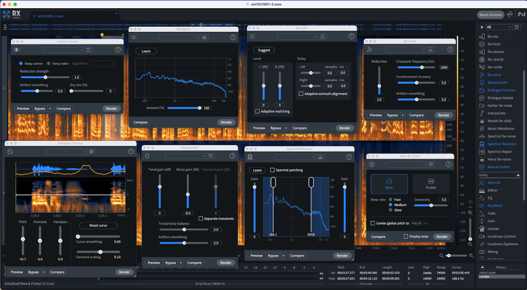
Task: Open the Center Extract Algorithm dropdown
Action: click(102, 64)
